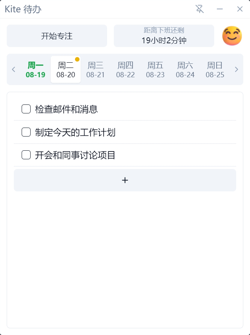This screenshot has width=250, height=335.
Task: Switch to the 周二 08-20 tab
Action: (x=66, y=70)
